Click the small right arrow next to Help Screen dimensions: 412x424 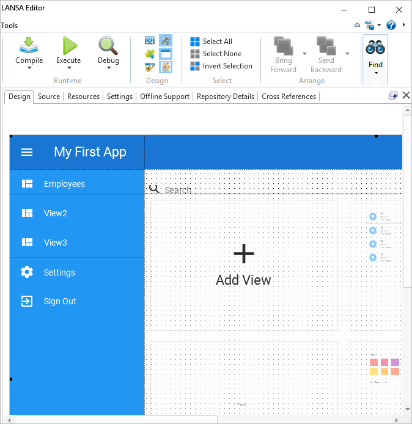tap(404, 24)
